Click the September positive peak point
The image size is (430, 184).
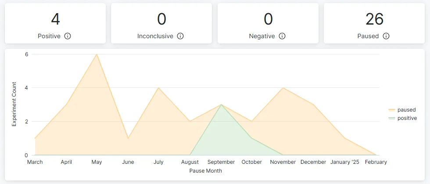(x=221, y=105)
